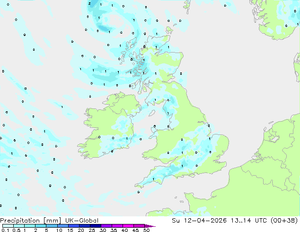The height and width of the screenshot is (232, 300).
Task: Click the '0.1' legend value
Action: tap(5, 230)
